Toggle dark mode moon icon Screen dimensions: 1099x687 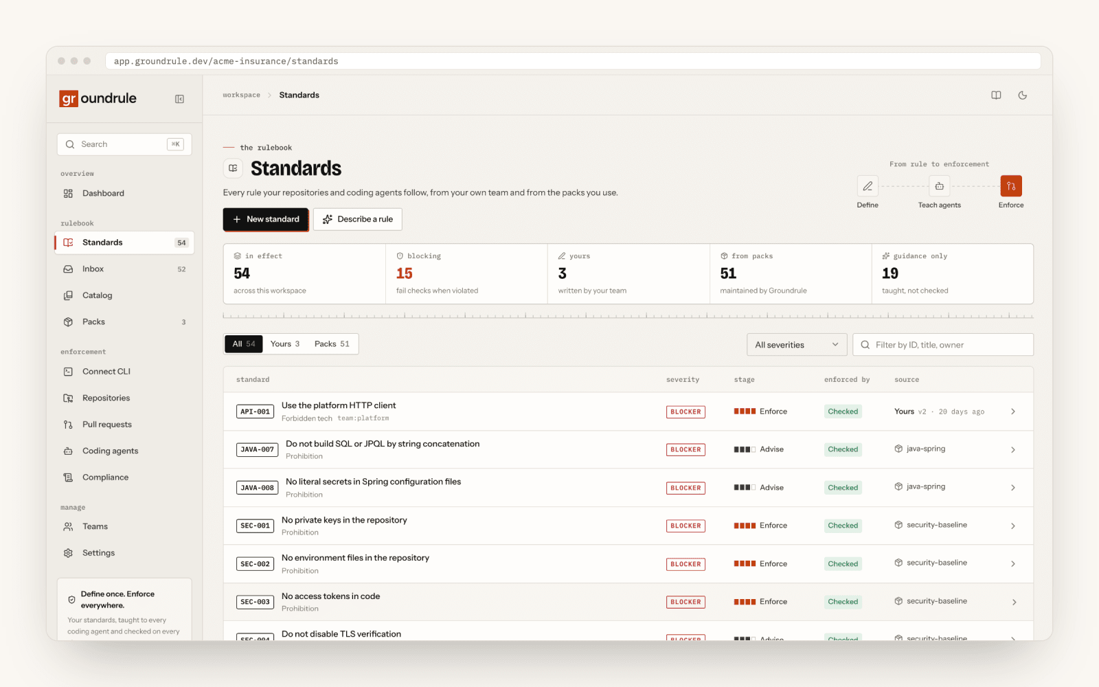(x=1022, y=95)
